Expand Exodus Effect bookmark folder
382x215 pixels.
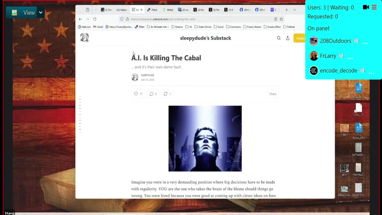coord(272,27)
